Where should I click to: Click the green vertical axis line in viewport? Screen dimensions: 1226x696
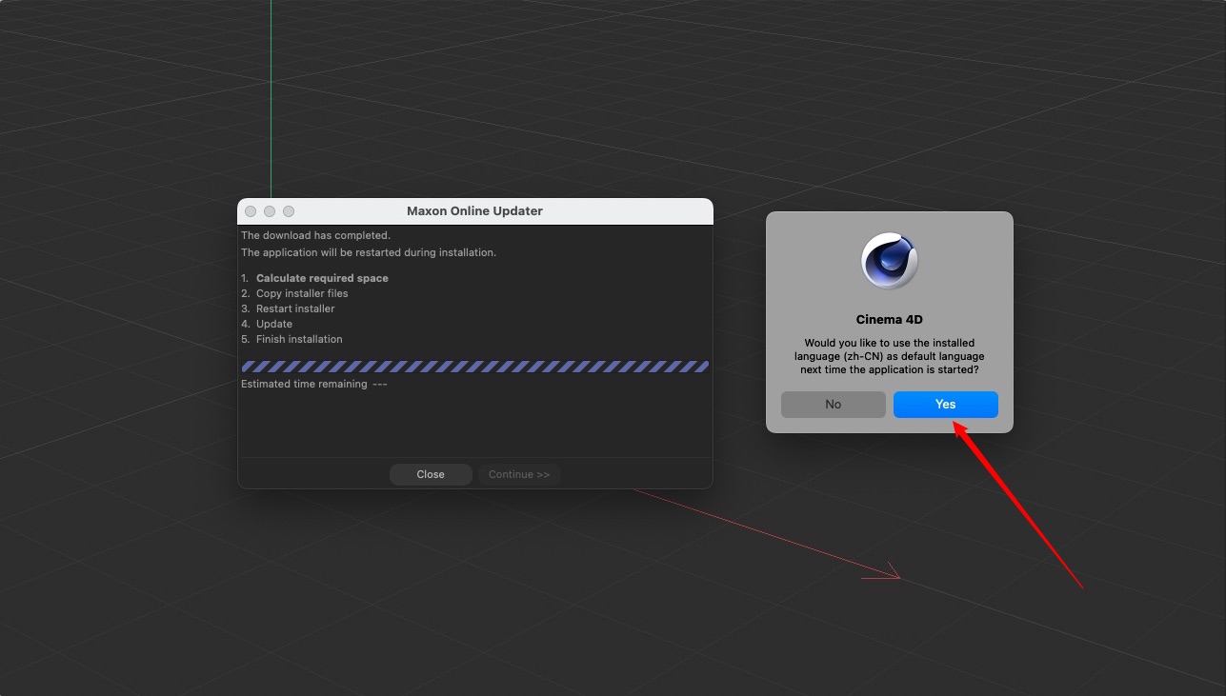pos(271,95)
